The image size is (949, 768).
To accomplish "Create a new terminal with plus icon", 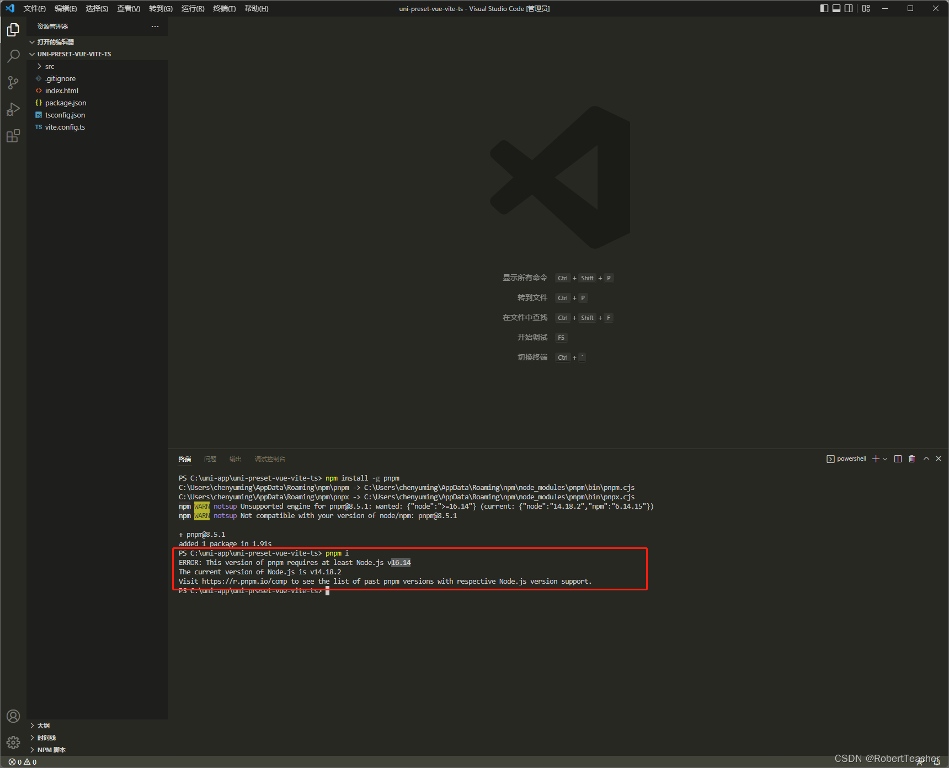I will [876, 459].
